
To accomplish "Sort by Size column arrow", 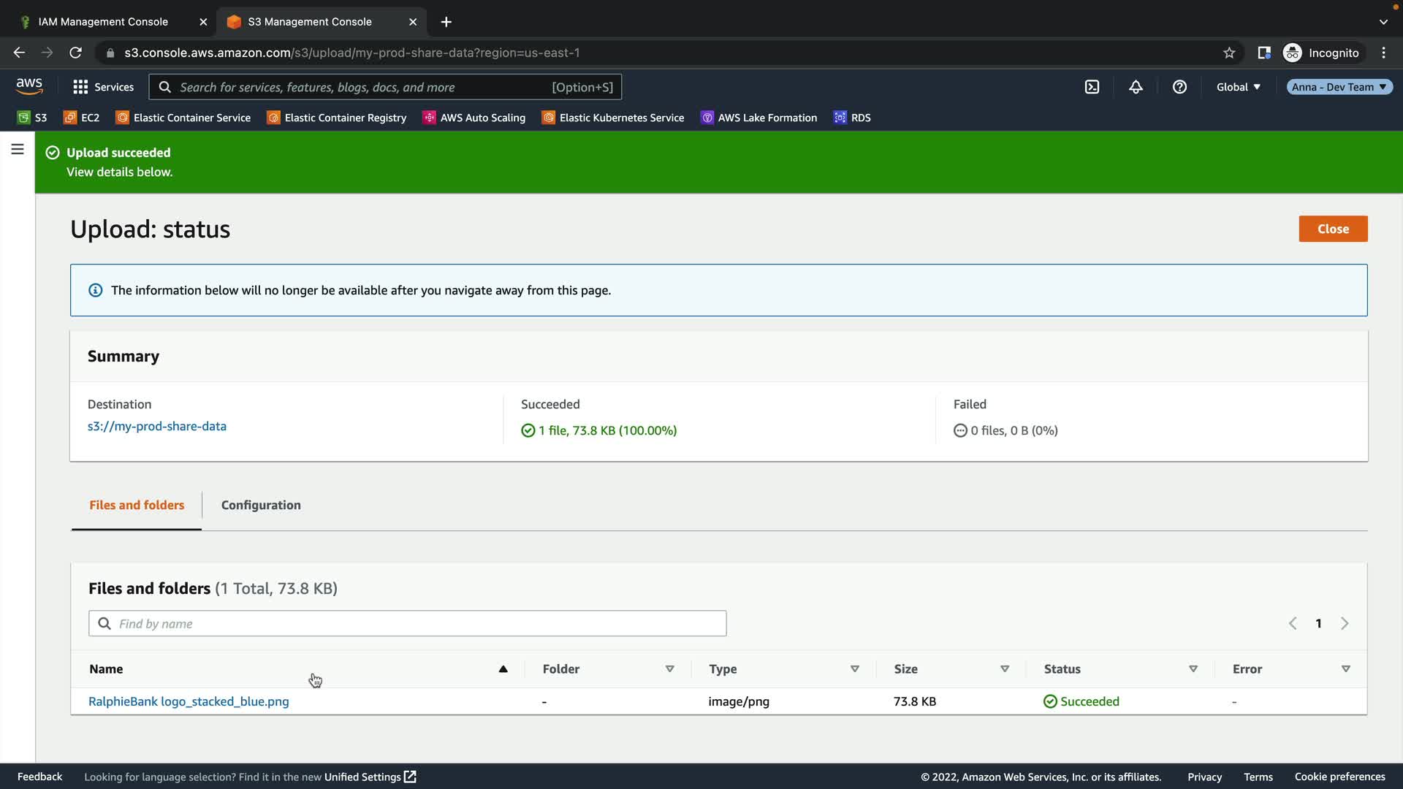I will click(1004, 669).
